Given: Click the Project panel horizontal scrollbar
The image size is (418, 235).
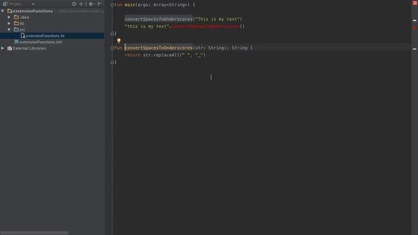Looking at the screenshot, I should pyautogui.click(x=34, y=233).
